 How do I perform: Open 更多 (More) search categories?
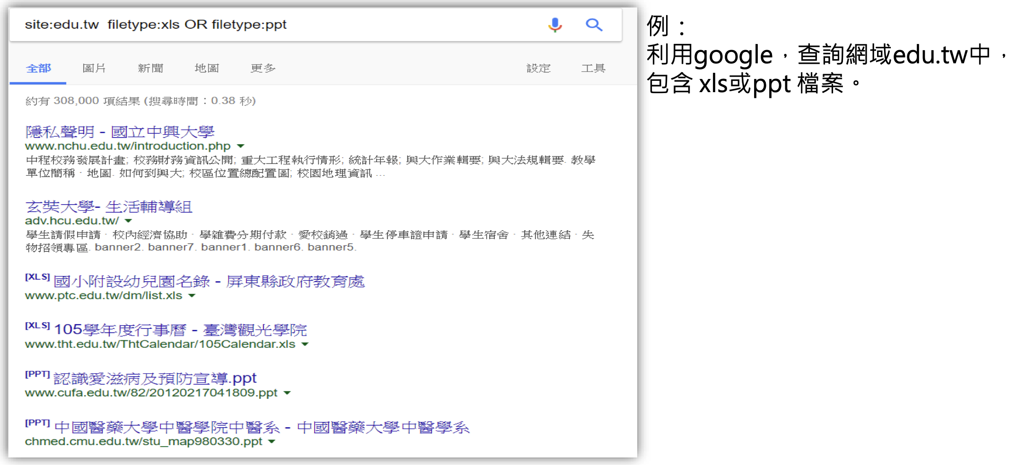tap(263, 68)
